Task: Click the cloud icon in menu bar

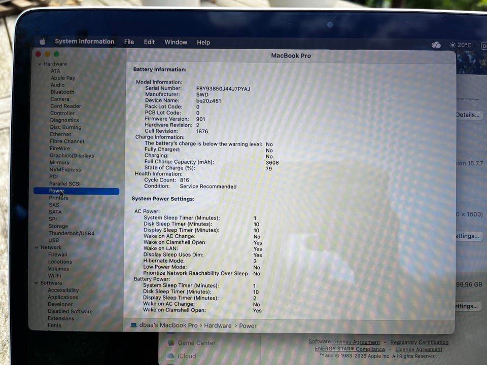Action: [x=436, y=45]
